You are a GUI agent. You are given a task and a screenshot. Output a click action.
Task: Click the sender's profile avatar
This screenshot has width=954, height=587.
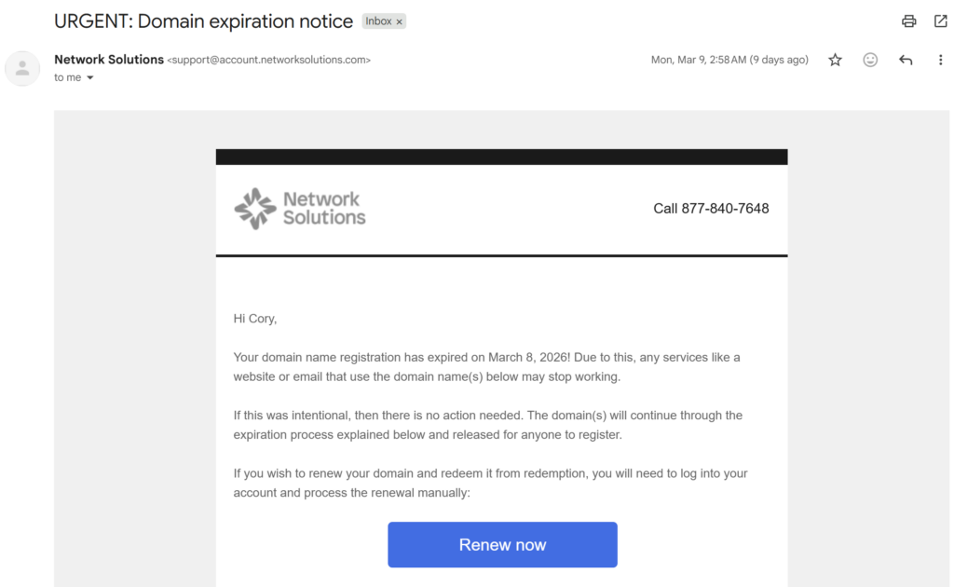22,68
